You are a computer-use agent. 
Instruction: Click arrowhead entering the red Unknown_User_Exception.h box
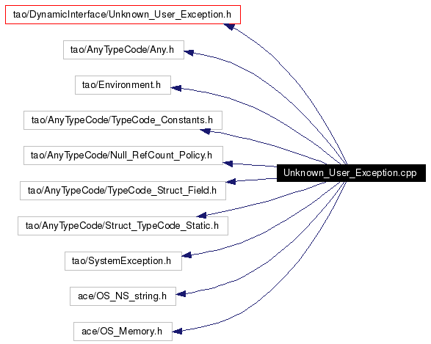[229, 26]
